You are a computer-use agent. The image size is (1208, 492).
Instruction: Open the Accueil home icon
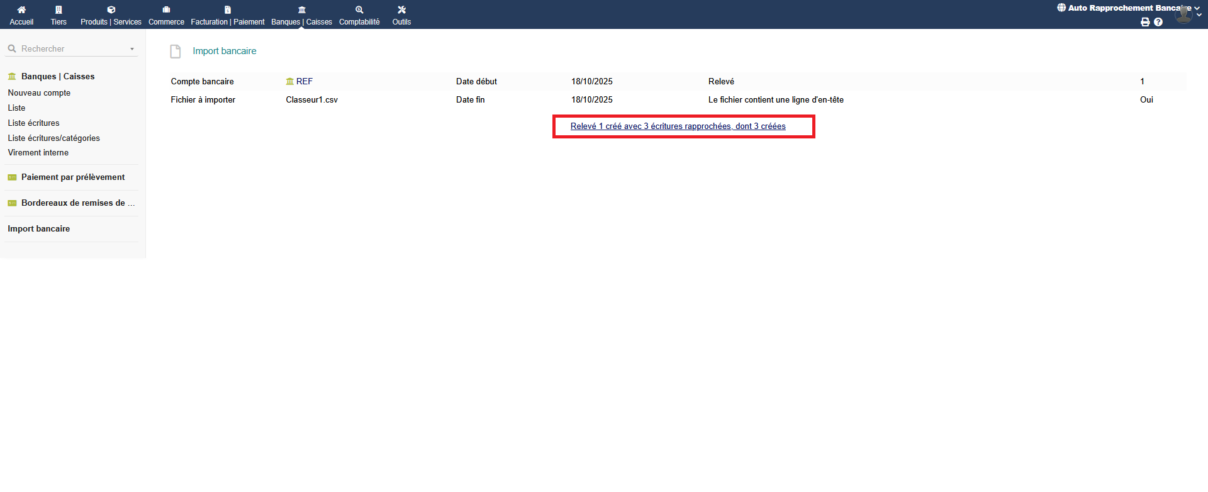pyautogui.click(x=21, y=10)
